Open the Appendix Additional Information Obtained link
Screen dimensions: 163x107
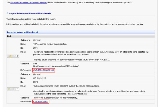pyautogui.click(x=29, y=2)
